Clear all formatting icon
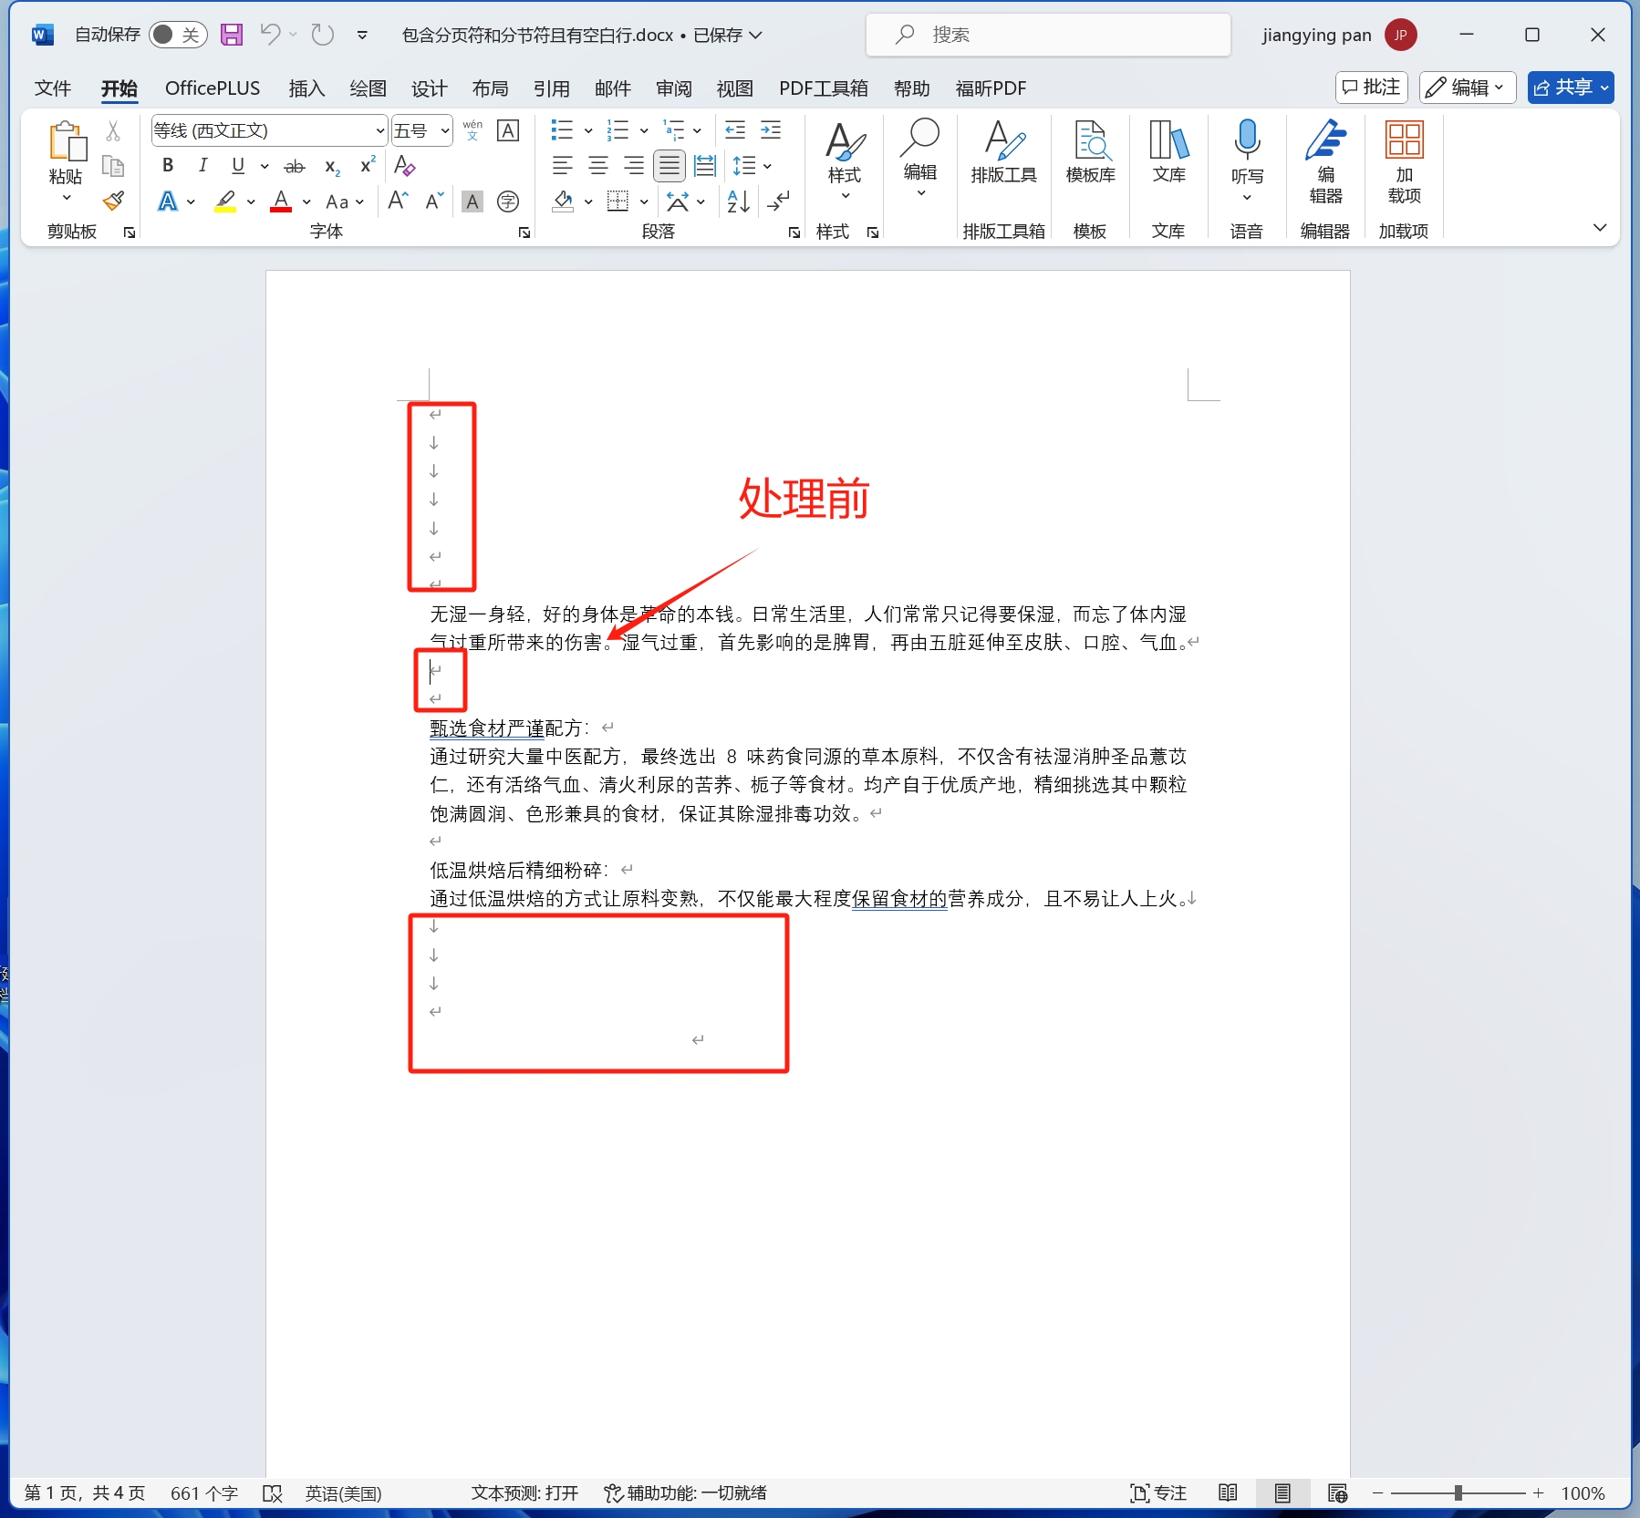The image size is (1640, 1518). coord(404,166)
